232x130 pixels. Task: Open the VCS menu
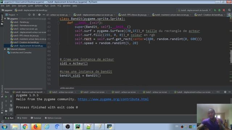pyautogui.click(x=59, y=6)
